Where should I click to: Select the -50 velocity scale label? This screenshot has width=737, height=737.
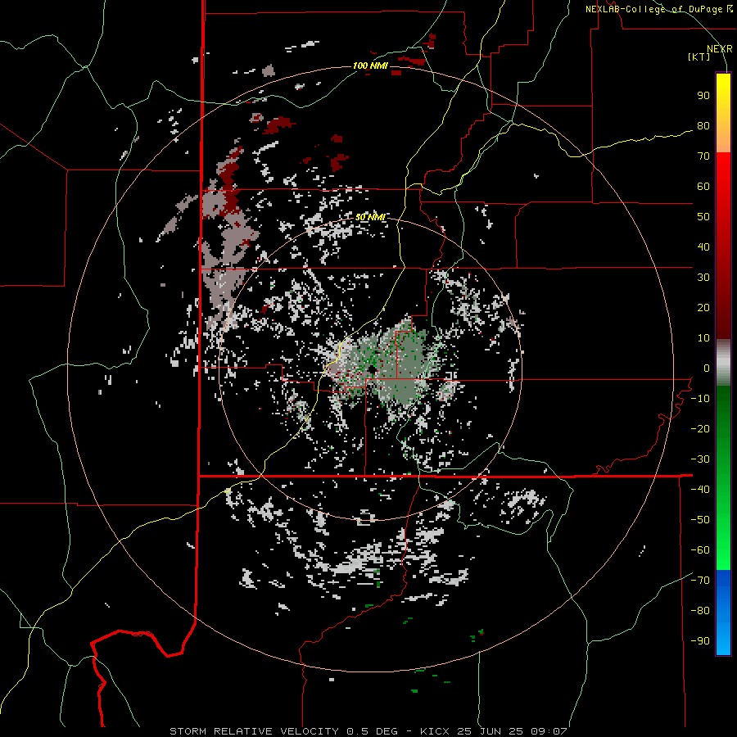[x=700, y=519]
